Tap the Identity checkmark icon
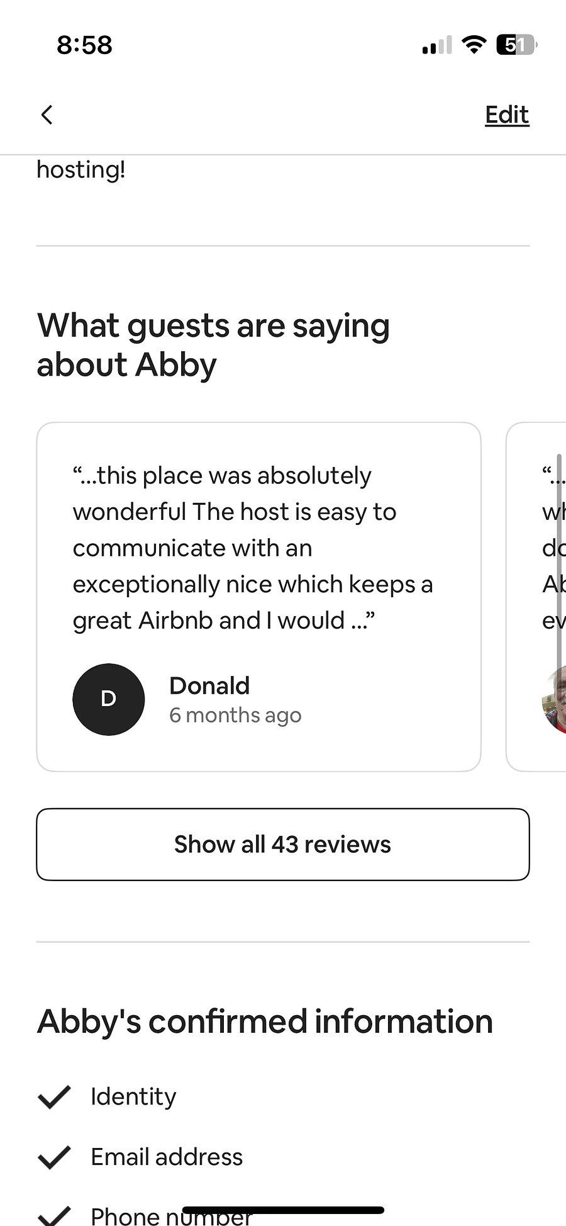 click(x=54, y=1096)
